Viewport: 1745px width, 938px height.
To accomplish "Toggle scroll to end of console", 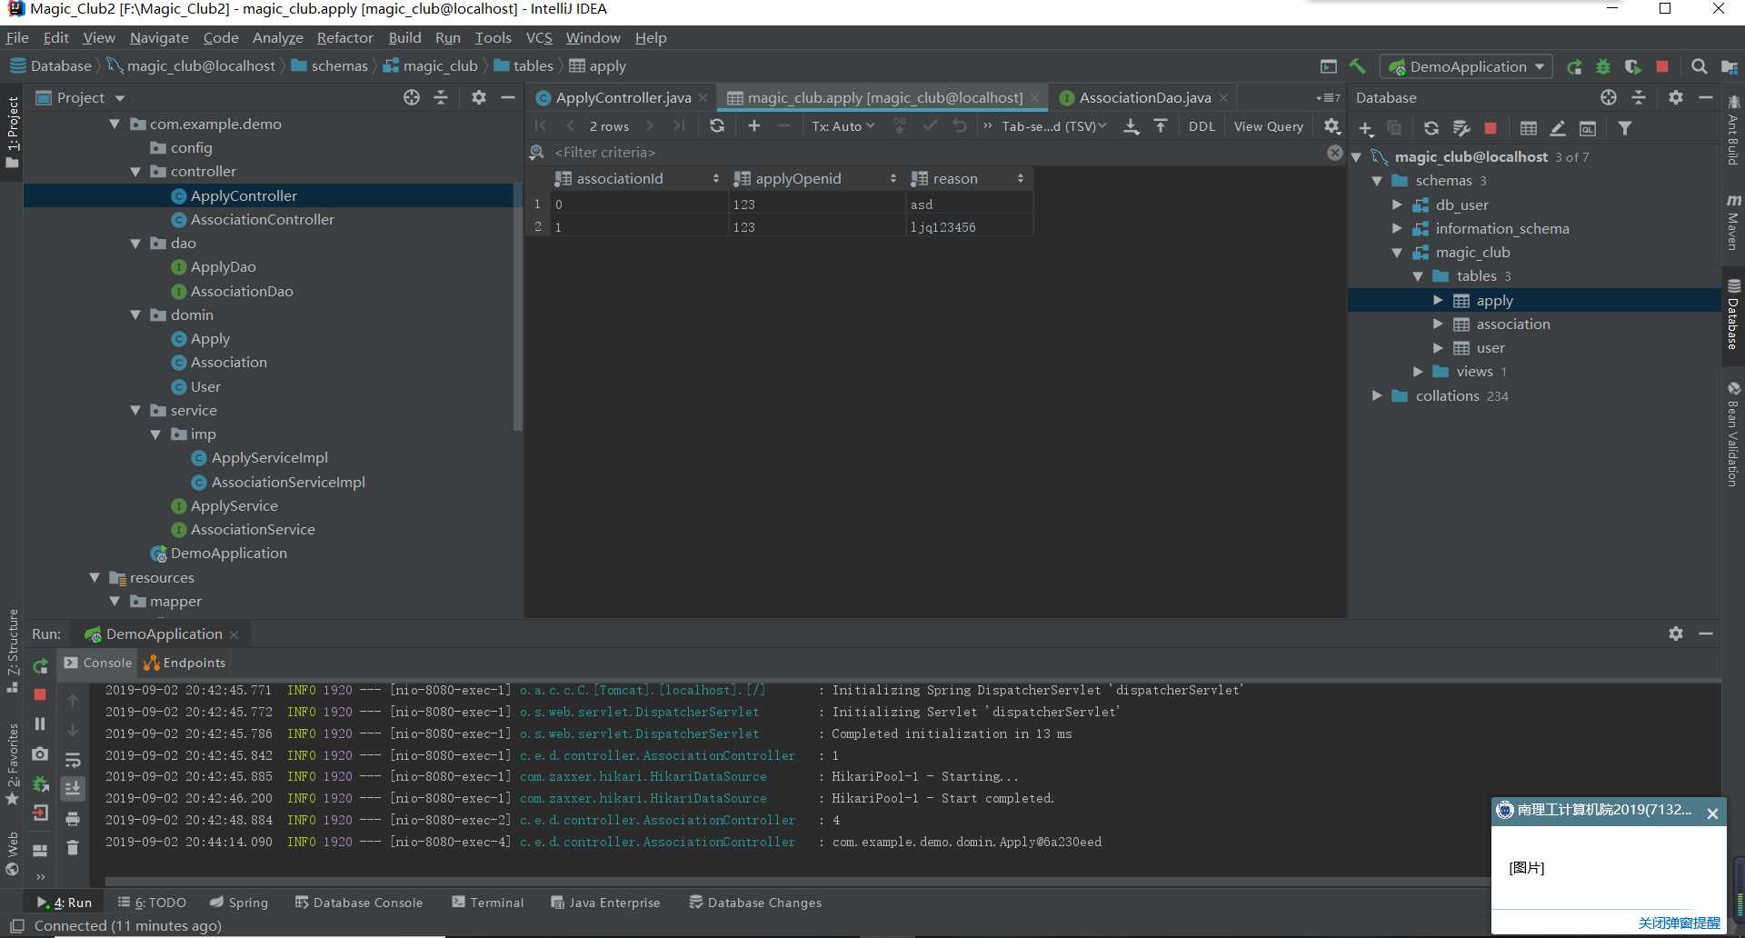I will pos(73,788).
